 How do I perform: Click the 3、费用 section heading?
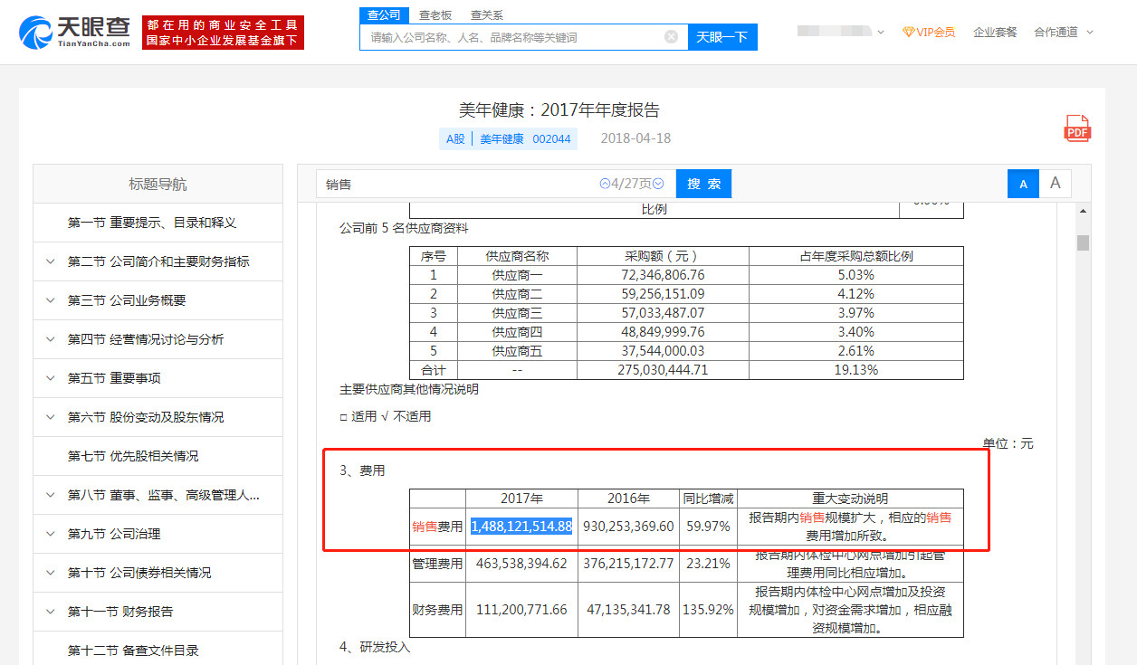[x=362, y=470]
